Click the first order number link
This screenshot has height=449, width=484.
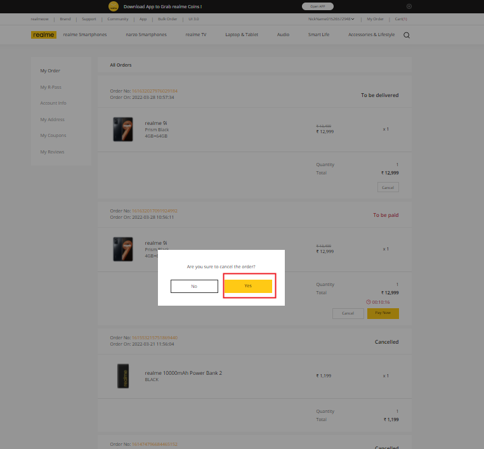pyautogui.click(x=155, y=91)
